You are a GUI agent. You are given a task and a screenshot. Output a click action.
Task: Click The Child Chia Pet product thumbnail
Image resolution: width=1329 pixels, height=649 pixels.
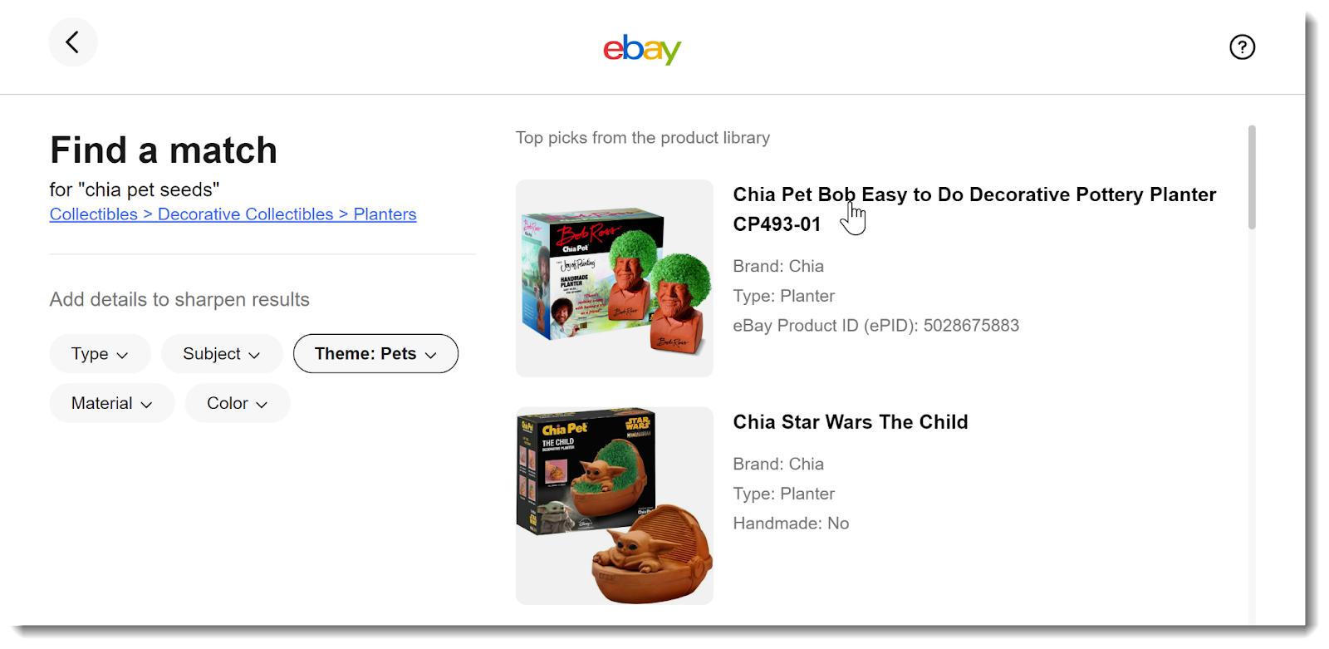[x=615, y=505]
